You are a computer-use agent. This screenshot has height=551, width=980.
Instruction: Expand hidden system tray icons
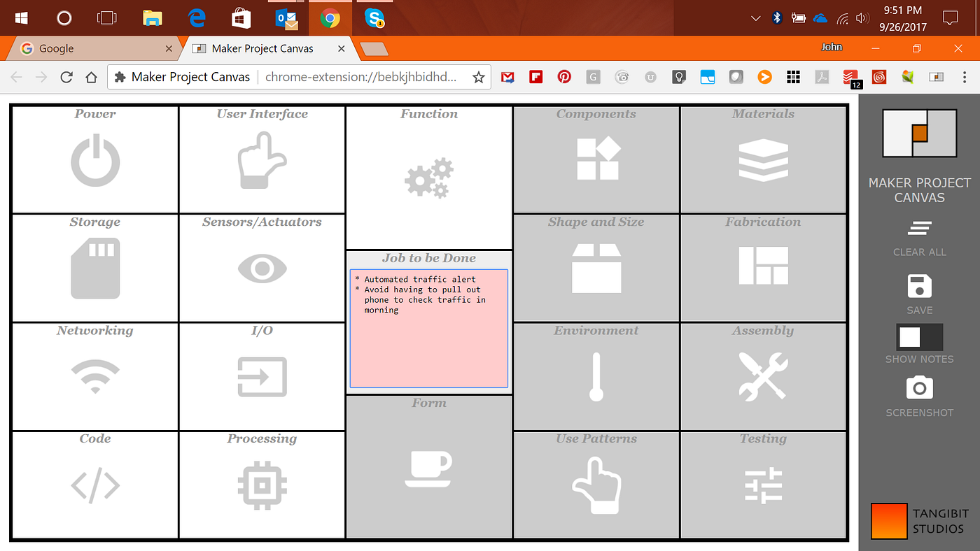coord(755,17)
